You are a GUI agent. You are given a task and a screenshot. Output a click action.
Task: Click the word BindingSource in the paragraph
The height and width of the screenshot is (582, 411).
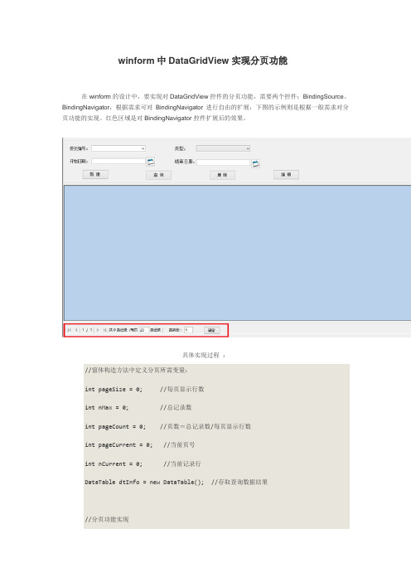(x=323, y=96)
